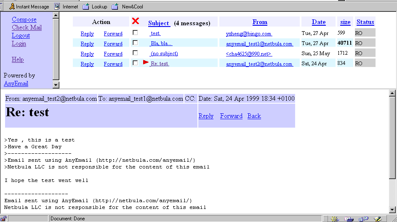The height and width of the screenshot is (222, 397).
Task: Click the red X delete icon
Action: click(x=136, y=21)
